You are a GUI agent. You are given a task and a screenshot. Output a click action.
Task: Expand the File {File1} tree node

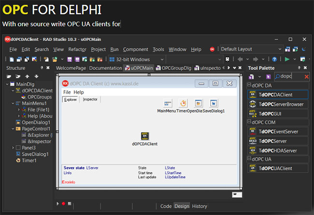coord(19,110)
